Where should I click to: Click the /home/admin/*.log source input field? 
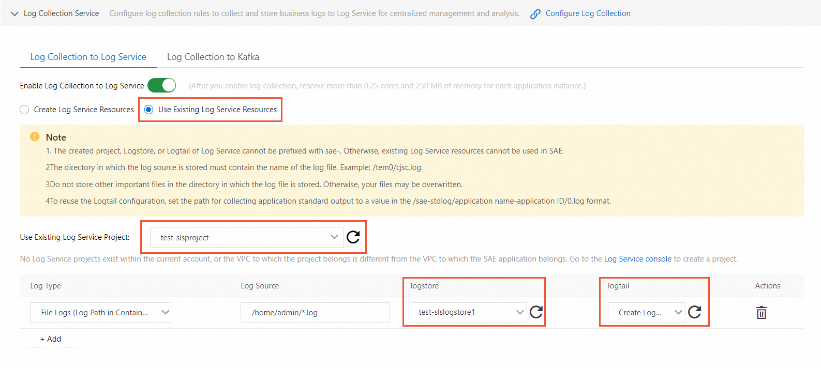[315, 313]
